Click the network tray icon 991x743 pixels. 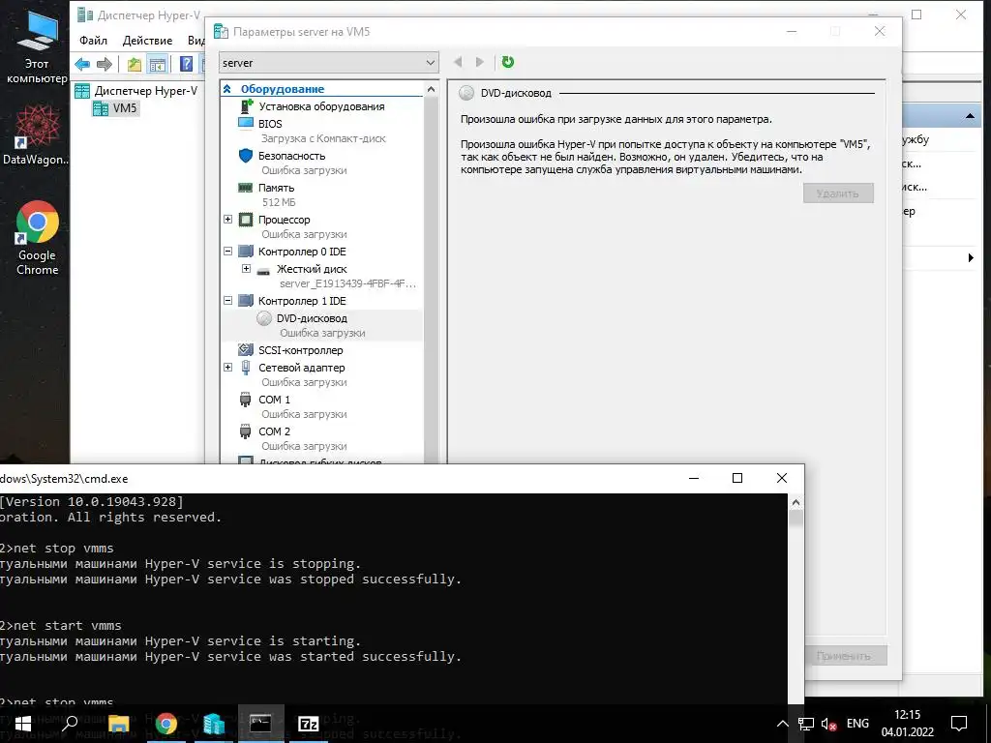[x=806, y=724]
